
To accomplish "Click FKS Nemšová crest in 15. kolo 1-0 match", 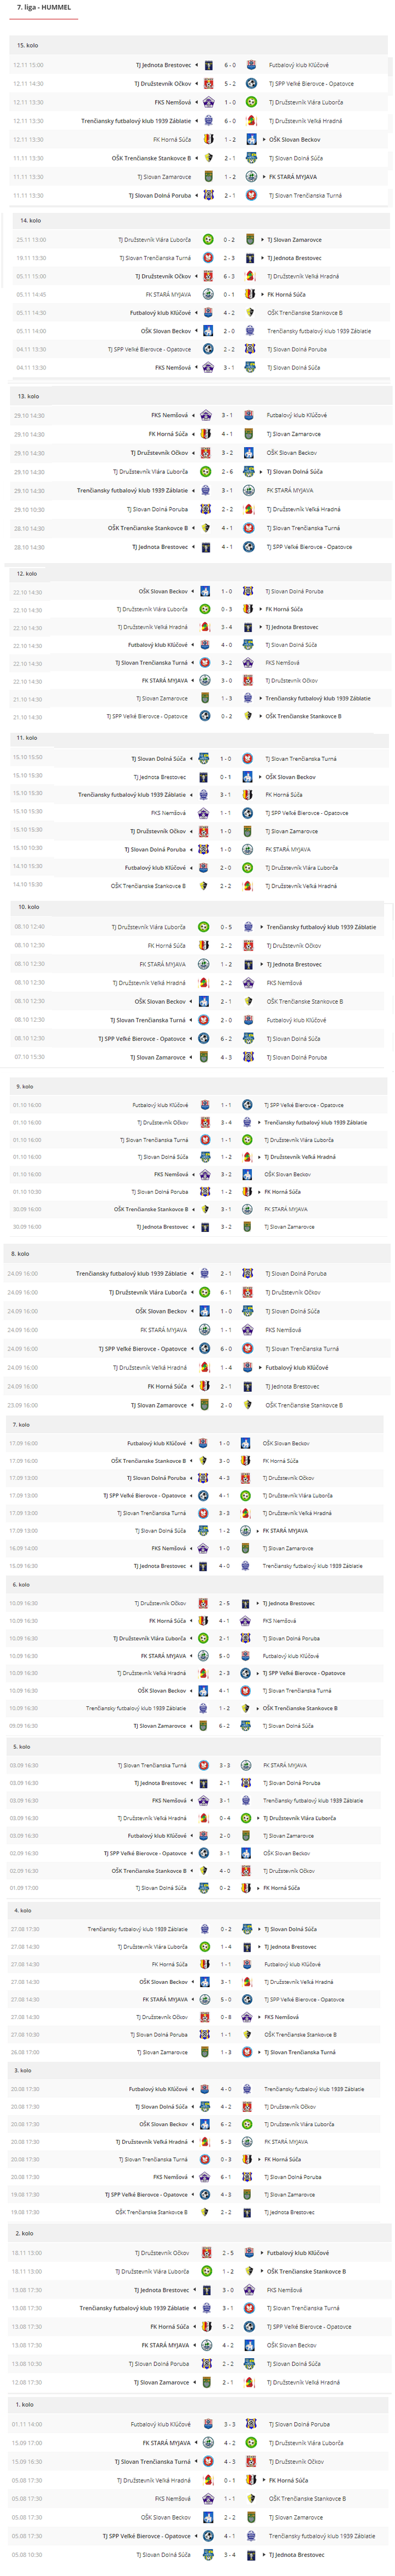I will pos(209,102).
